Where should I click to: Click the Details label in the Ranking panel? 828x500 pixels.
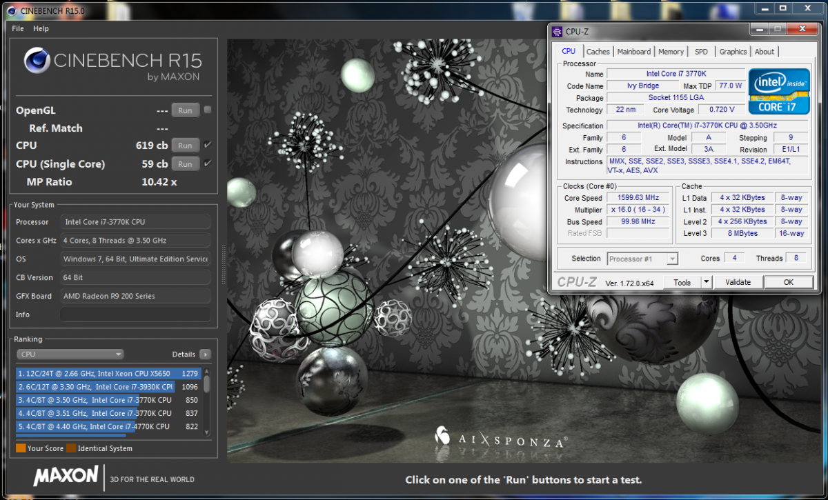pos(184,354)
